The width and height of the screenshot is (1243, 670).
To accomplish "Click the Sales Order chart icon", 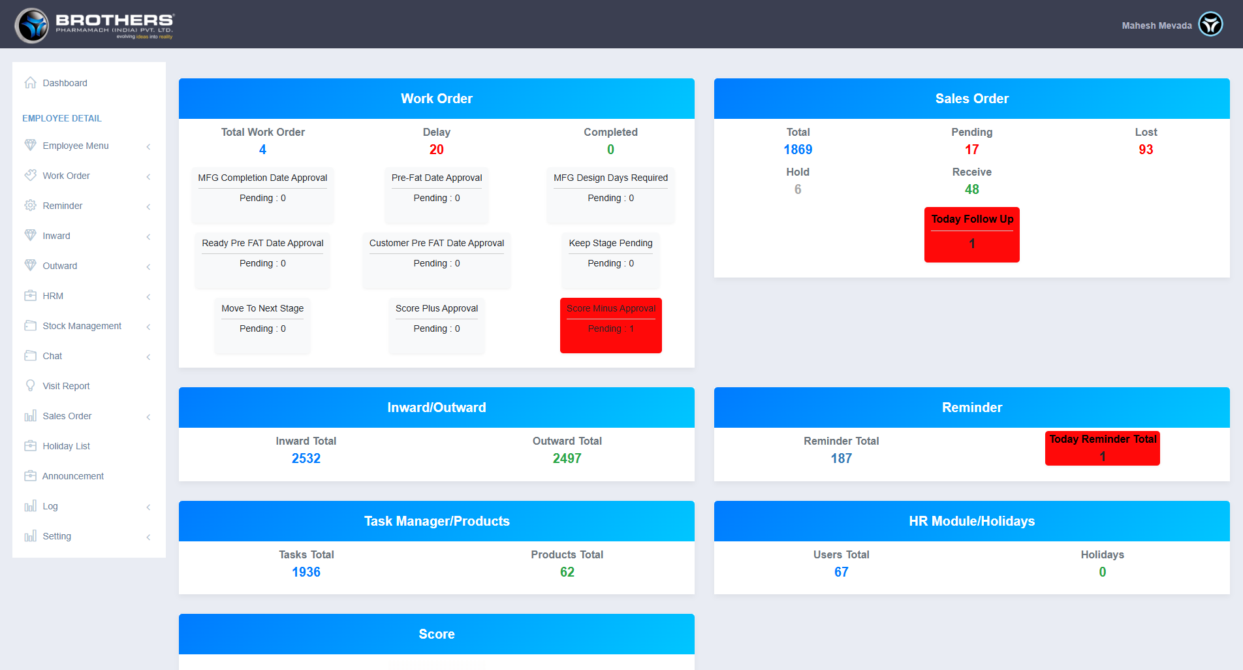I will 30,416.
